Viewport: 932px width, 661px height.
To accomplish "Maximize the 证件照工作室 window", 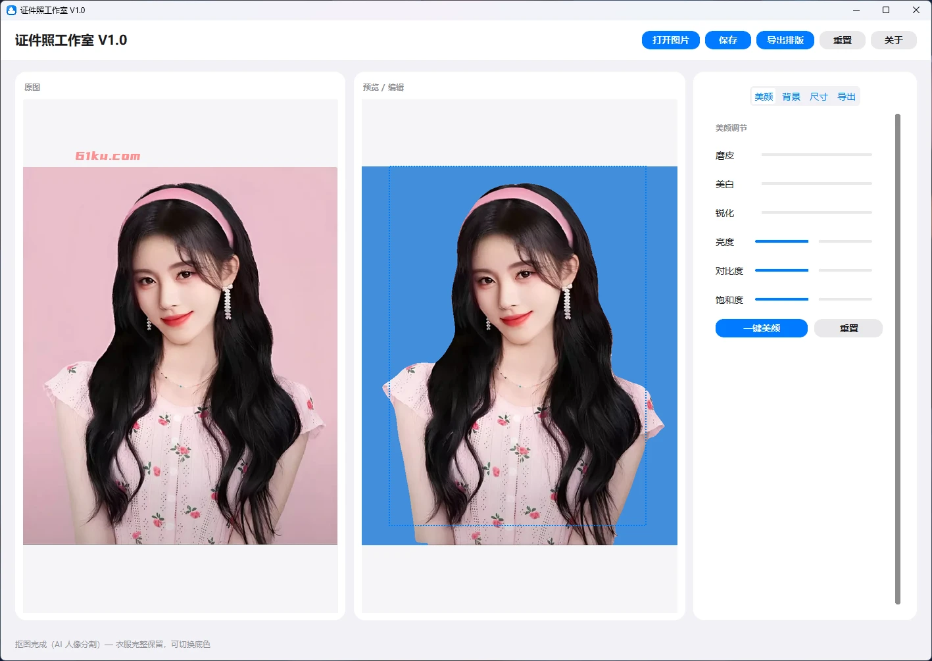I will (x=886, y=10).
